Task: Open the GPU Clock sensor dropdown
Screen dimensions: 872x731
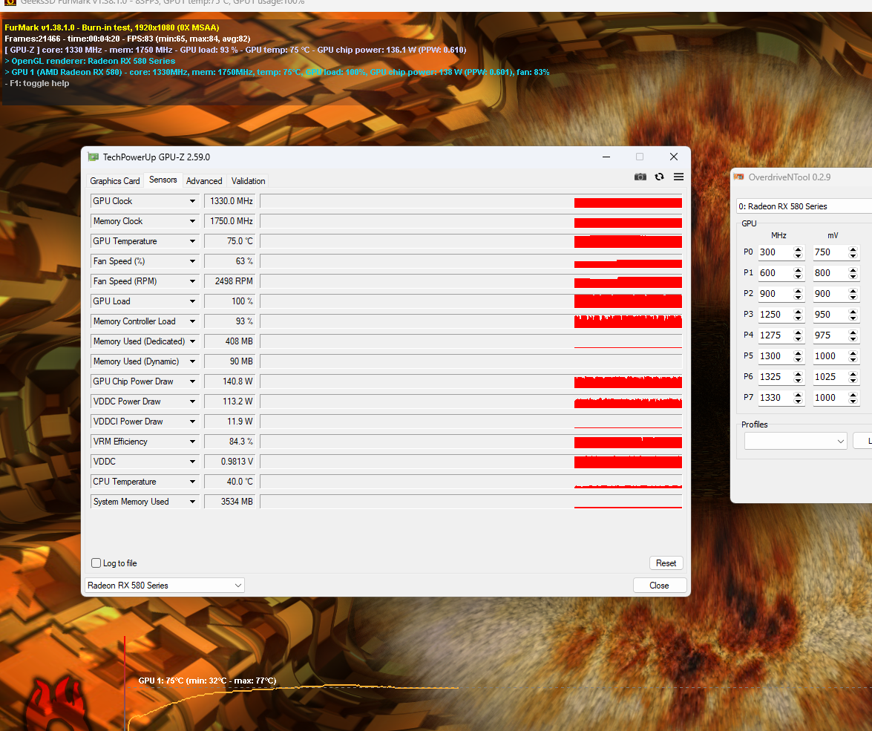Action: pos(192,201)
